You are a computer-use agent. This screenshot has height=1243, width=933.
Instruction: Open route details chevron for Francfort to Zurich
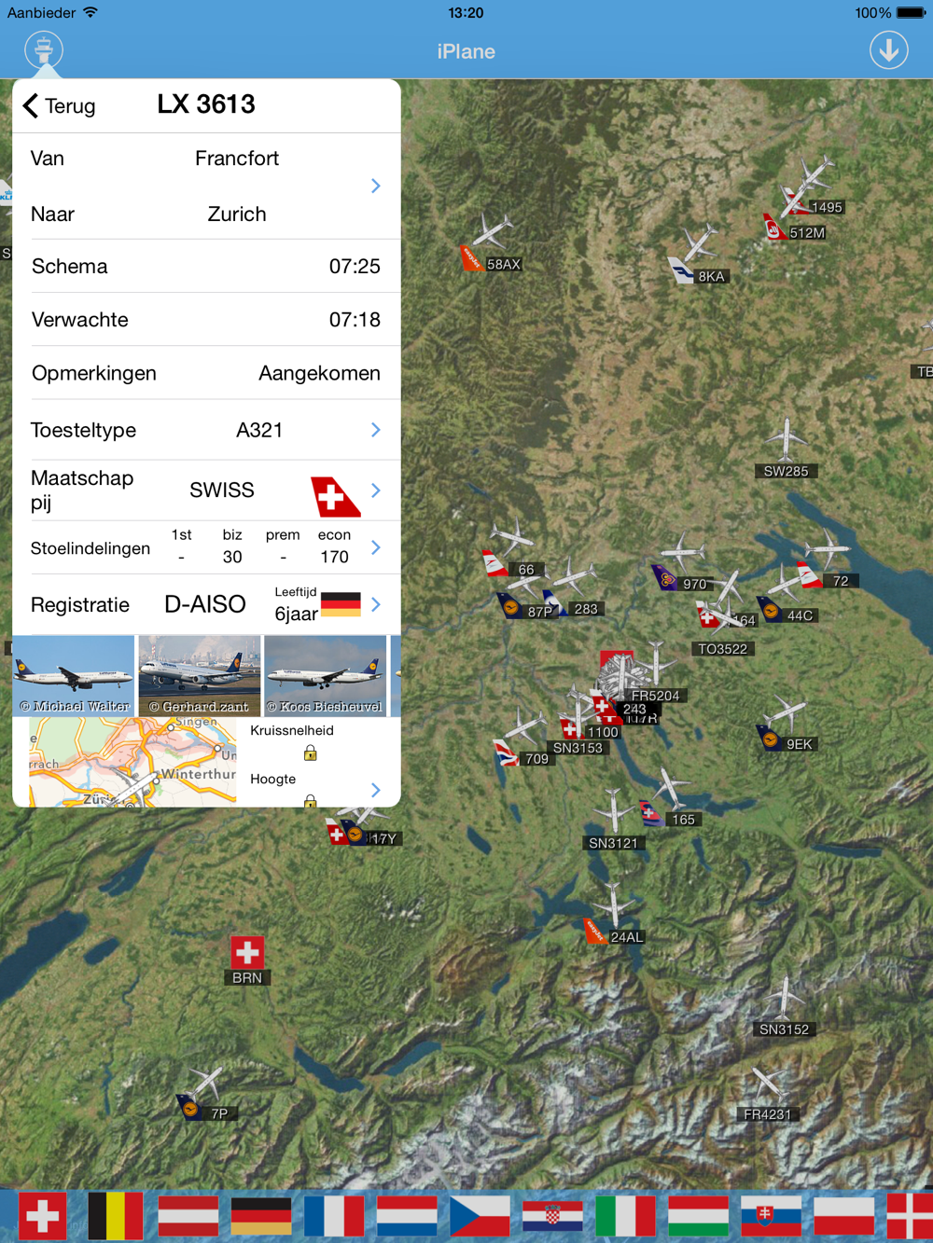376,186
